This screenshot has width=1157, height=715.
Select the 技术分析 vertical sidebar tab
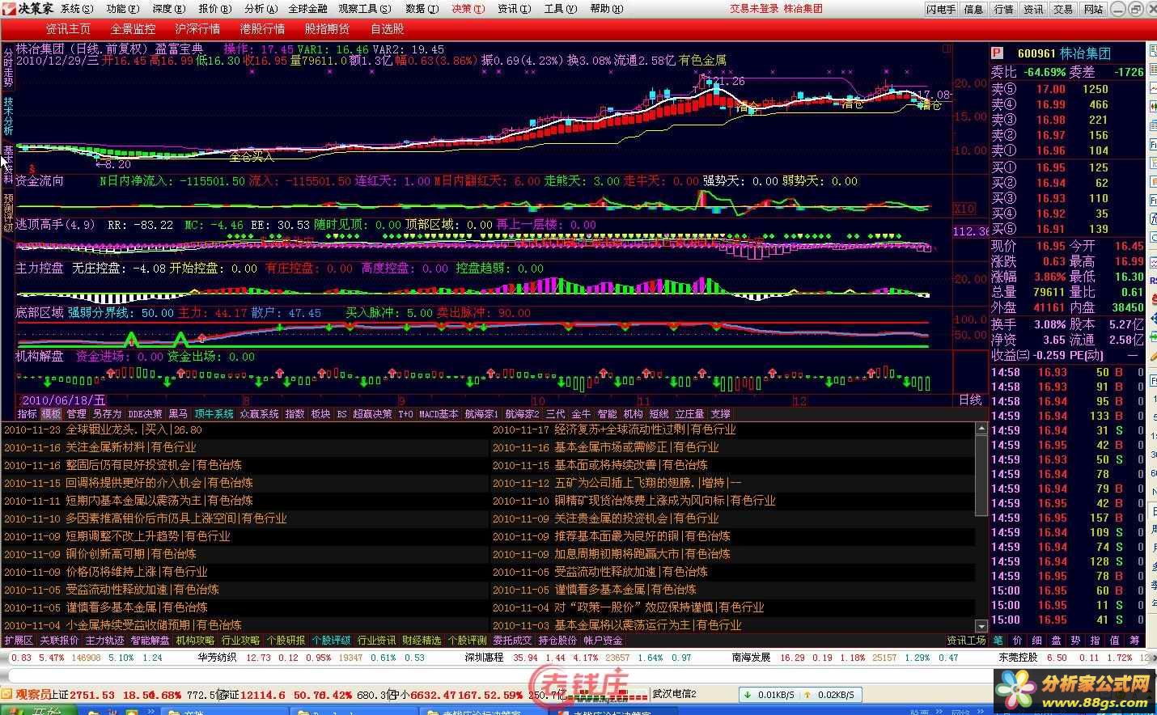8,116
